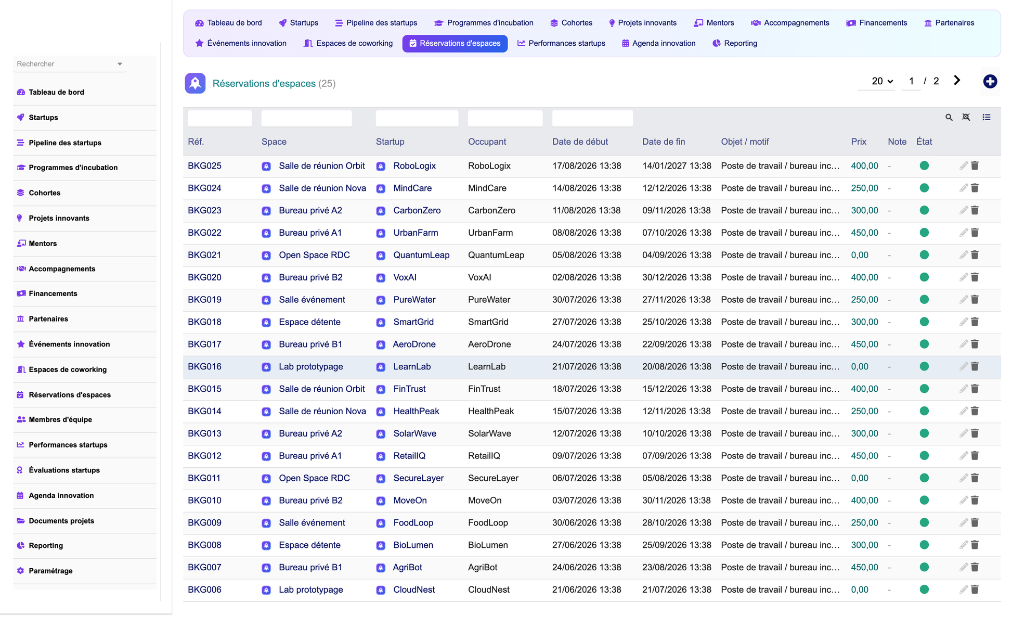Image resolution: width=1012 pixels, height=627 pixels.
Task: Click the search magnifier icon in the table header
Action: click(949, 118)
